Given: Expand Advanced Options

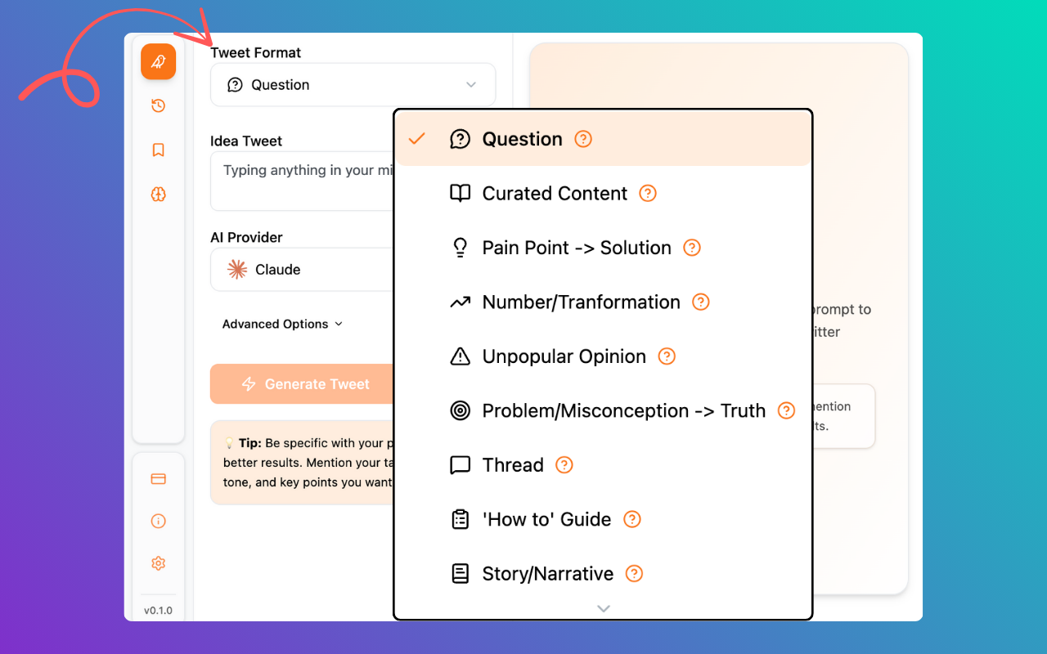Looking at the screenshot, I should point(282,325).
